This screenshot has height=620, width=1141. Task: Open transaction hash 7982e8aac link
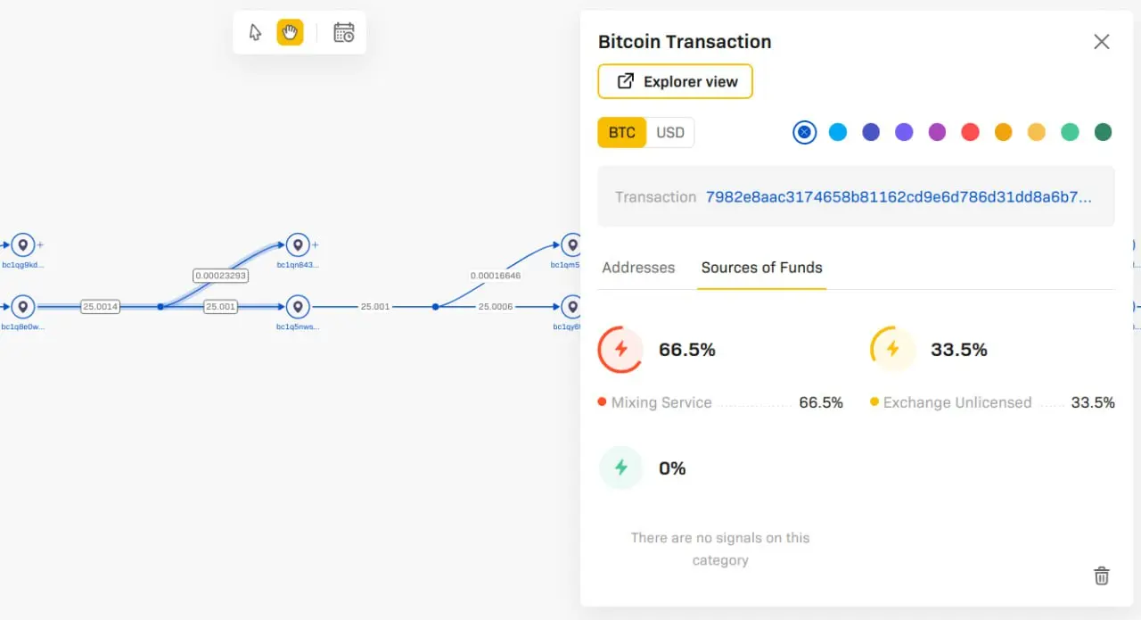pos(899,197)
